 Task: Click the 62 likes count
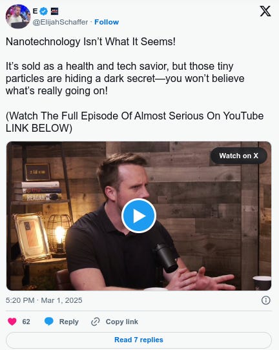(x=26, y=322)
